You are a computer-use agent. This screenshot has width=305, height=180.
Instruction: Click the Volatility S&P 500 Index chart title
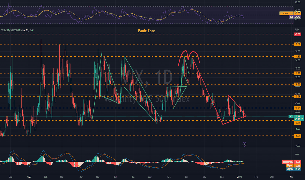[17, 30]
